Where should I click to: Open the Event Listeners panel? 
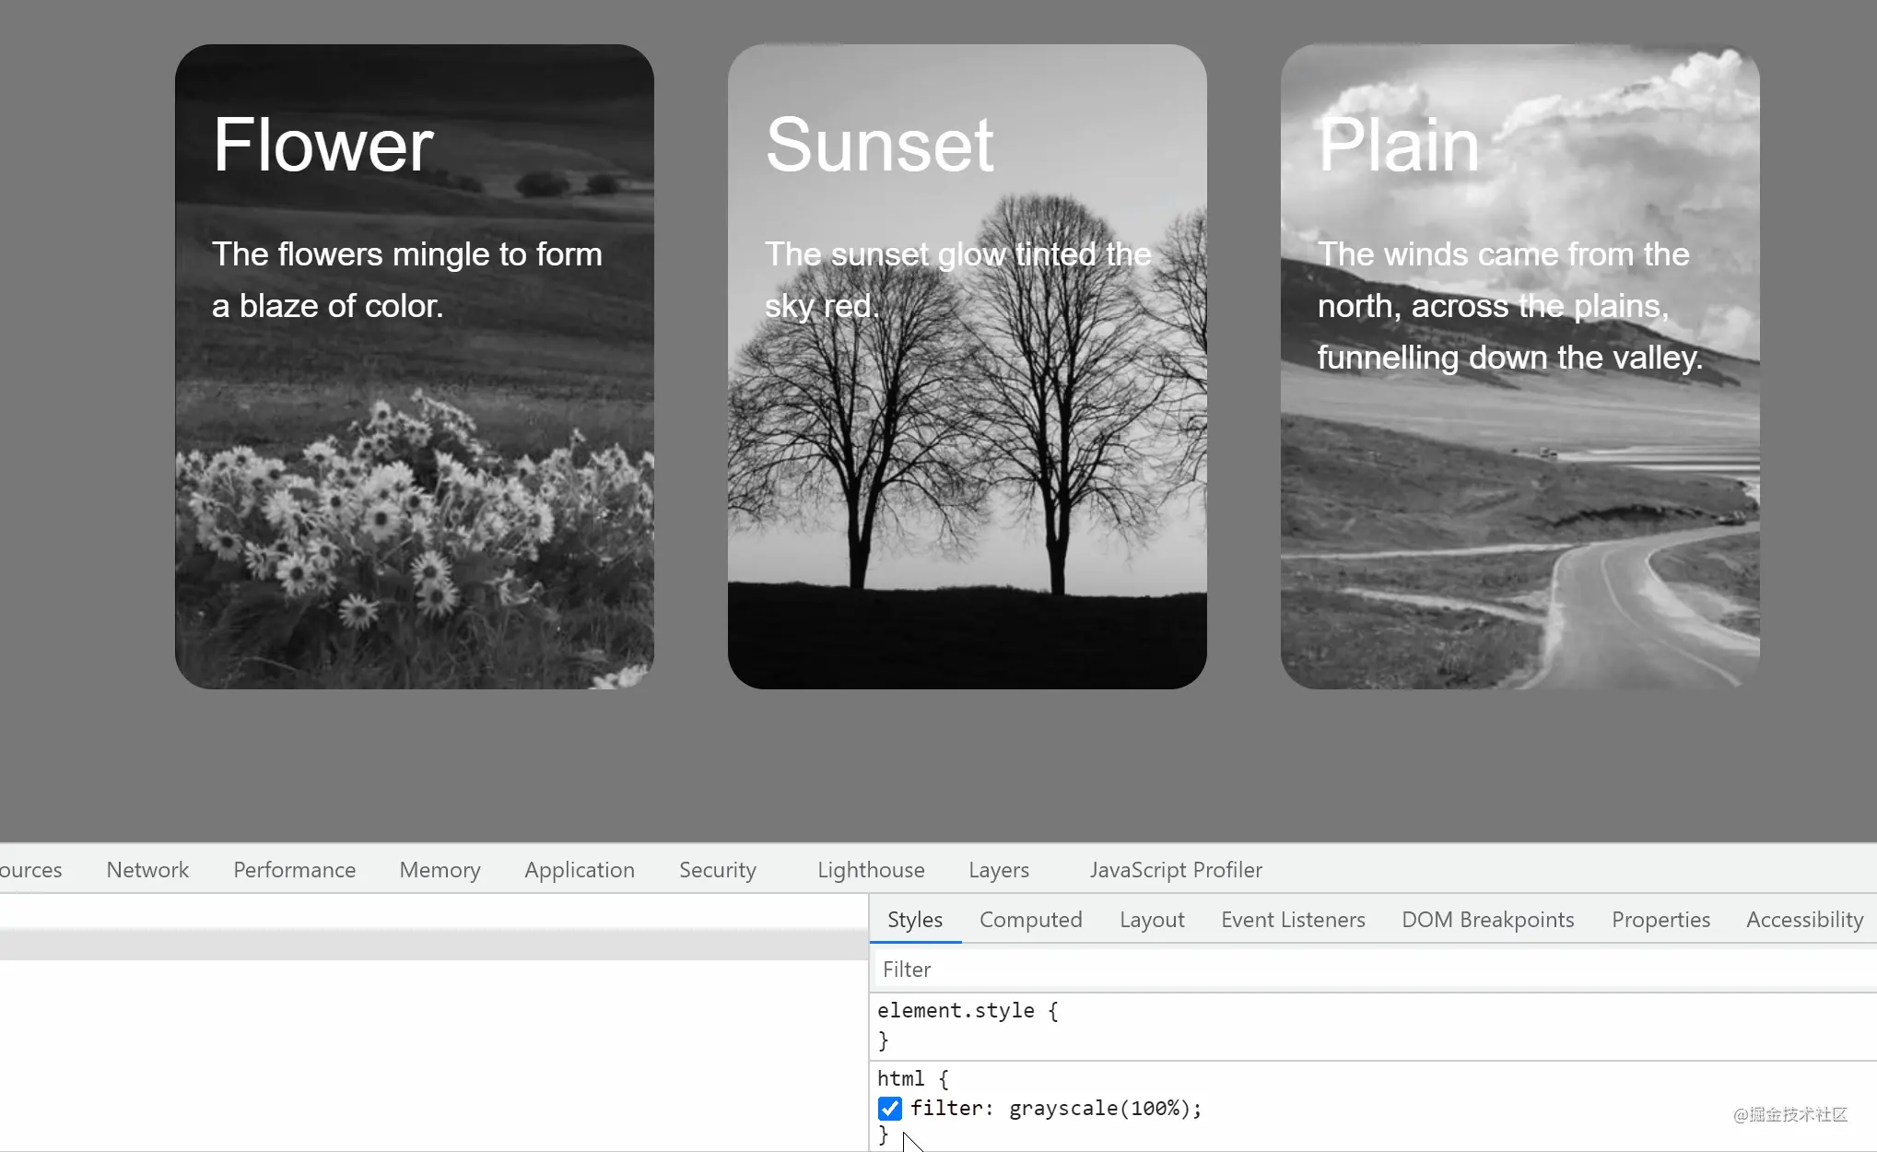1293,919
